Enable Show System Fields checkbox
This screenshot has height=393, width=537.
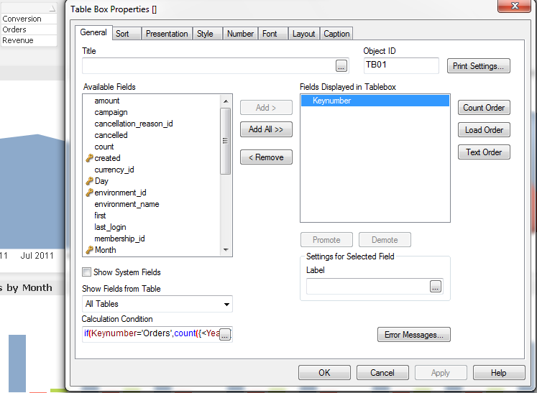[87, 272]
